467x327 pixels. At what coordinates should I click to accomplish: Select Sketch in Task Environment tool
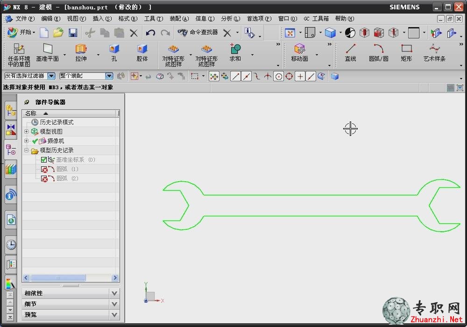tap(19, 55)
